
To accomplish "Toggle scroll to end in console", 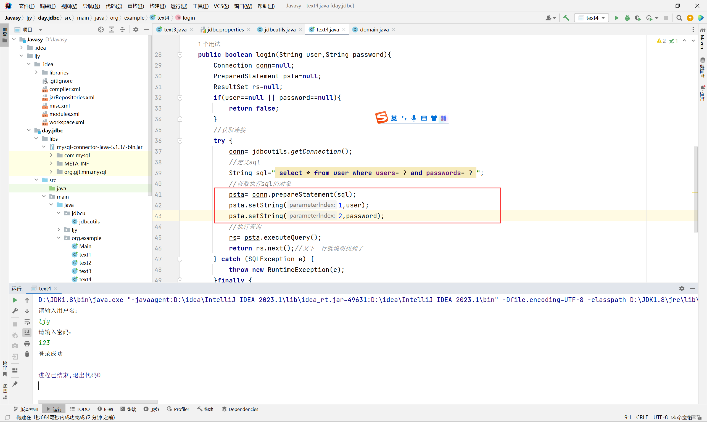I will 27,332.
